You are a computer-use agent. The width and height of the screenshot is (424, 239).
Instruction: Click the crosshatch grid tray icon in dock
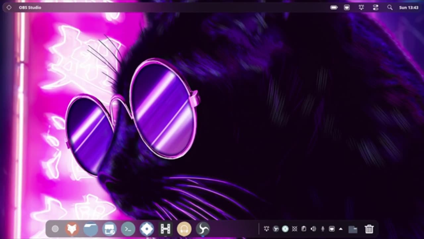click(x=294, y=229)
